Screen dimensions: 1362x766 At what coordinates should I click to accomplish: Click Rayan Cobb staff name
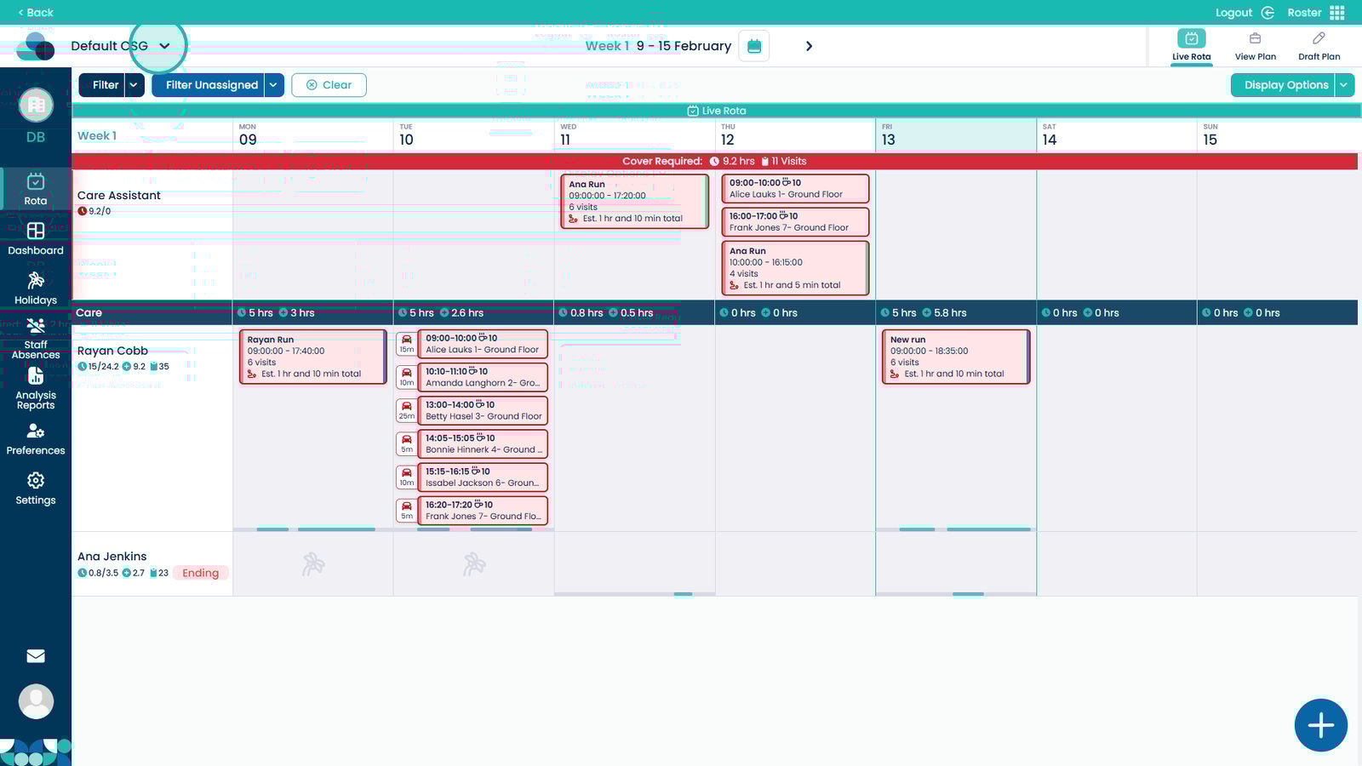click(112, 351)
